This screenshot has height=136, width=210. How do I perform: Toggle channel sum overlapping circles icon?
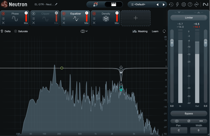point(177,121)
